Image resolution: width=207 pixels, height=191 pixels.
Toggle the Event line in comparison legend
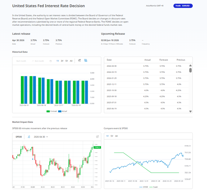tap(153, 187)
